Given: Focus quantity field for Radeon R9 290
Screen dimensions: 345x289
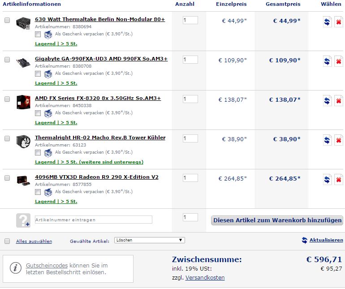Looking at the screenshot, I should [x=190, y=178].
